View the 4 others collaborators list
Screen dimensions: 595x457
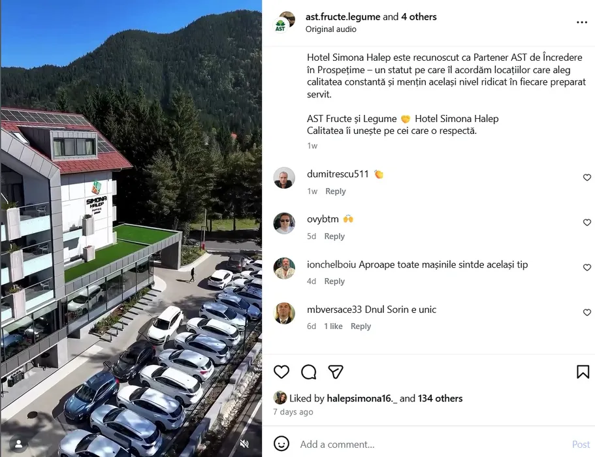[419, 17]
